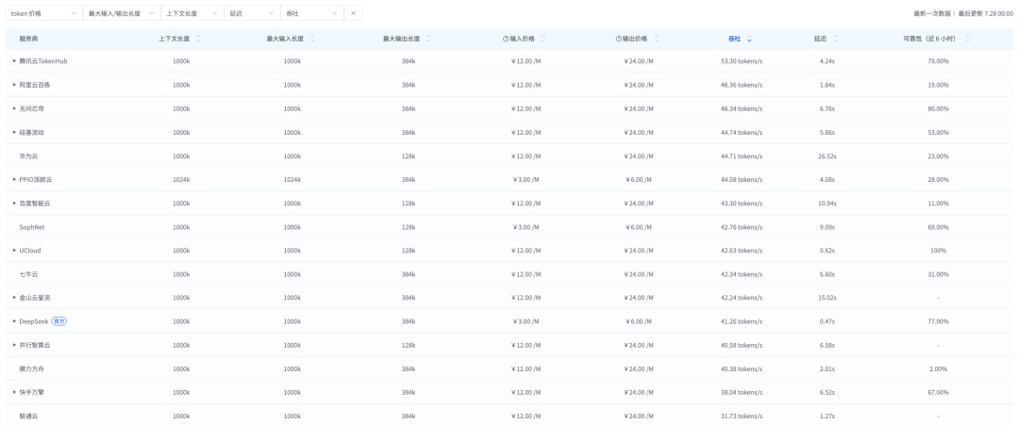Select the SophNet provider name
1019x425 pixels.
[x=32, y=227]
